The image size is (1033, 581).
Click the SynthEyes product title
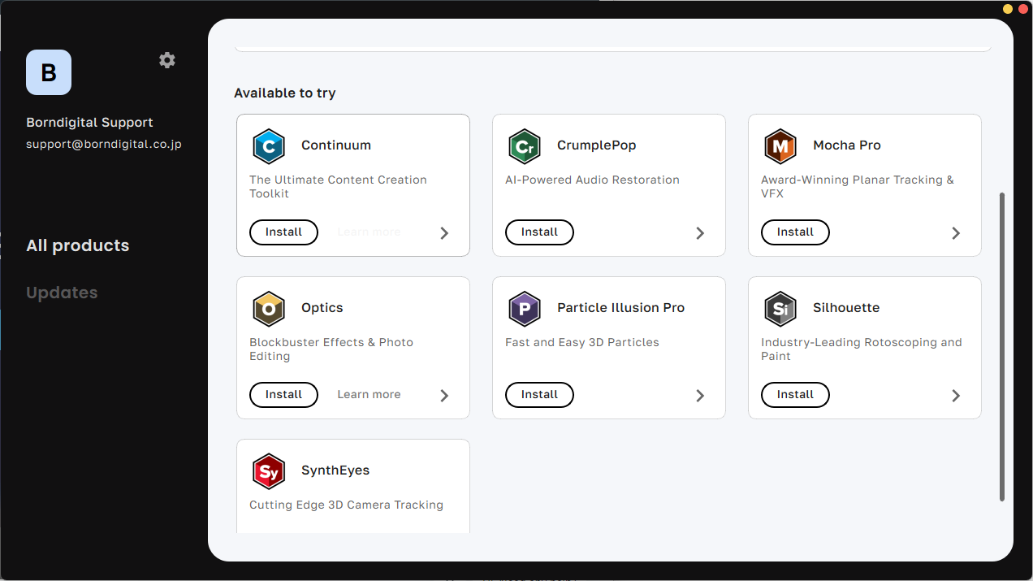(335, 470)
